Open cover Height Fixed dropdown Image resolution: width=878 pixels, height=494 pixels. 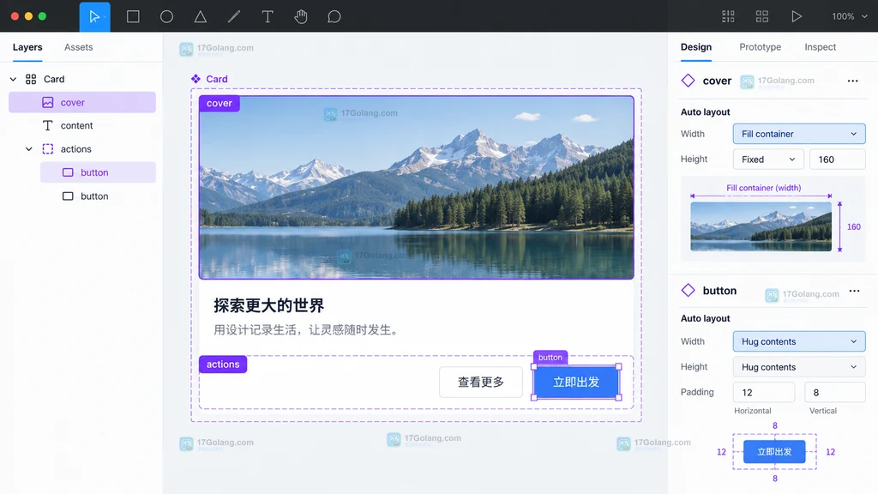coord(768,159)
